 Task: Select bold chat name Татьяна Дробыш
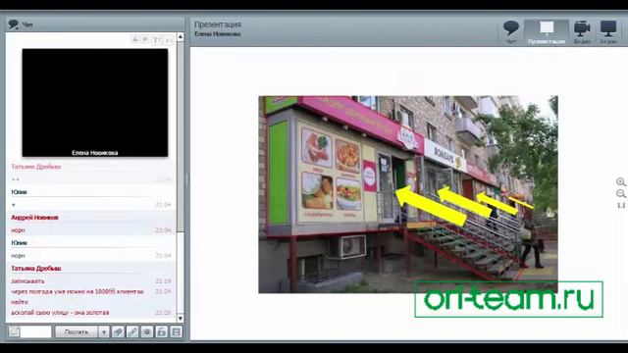(x=36, y=269)
